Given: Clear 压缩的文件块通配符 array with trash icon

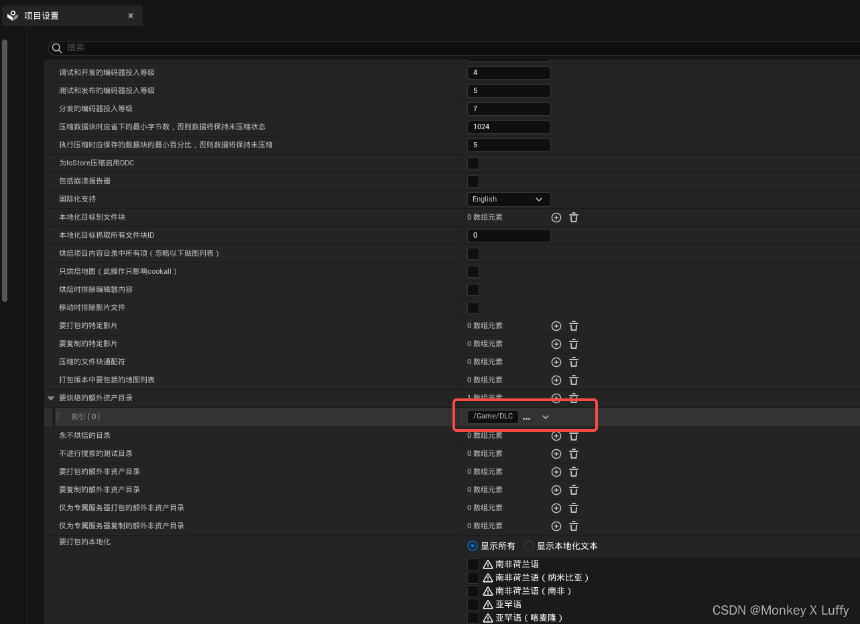Looking at the screenshot, I should click(574, 362).
